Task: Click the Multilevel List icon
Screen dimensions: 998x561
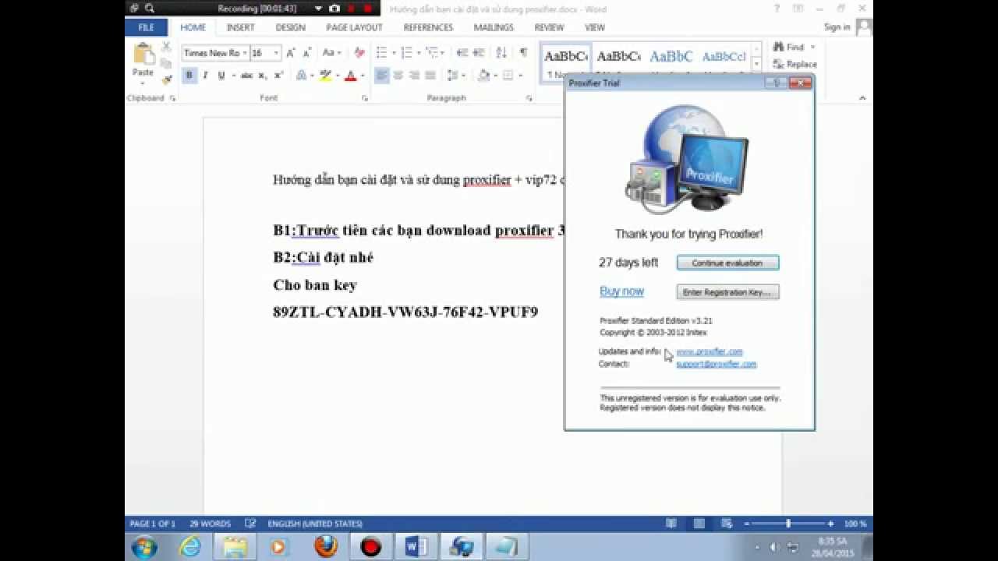Action: point(431,53)
